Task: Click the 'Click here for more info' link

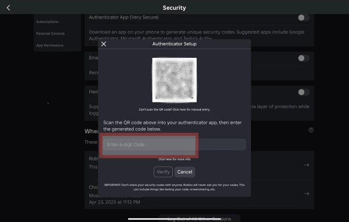Action: tap(174, 159)
